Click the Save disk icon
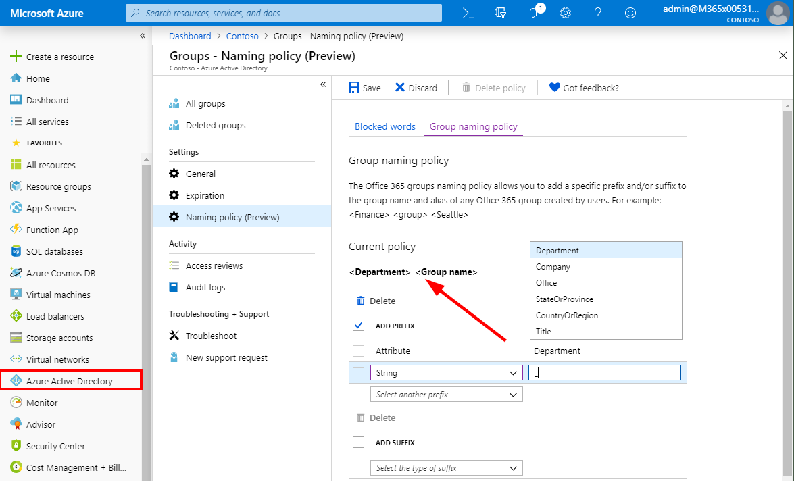 pos(354,88)
